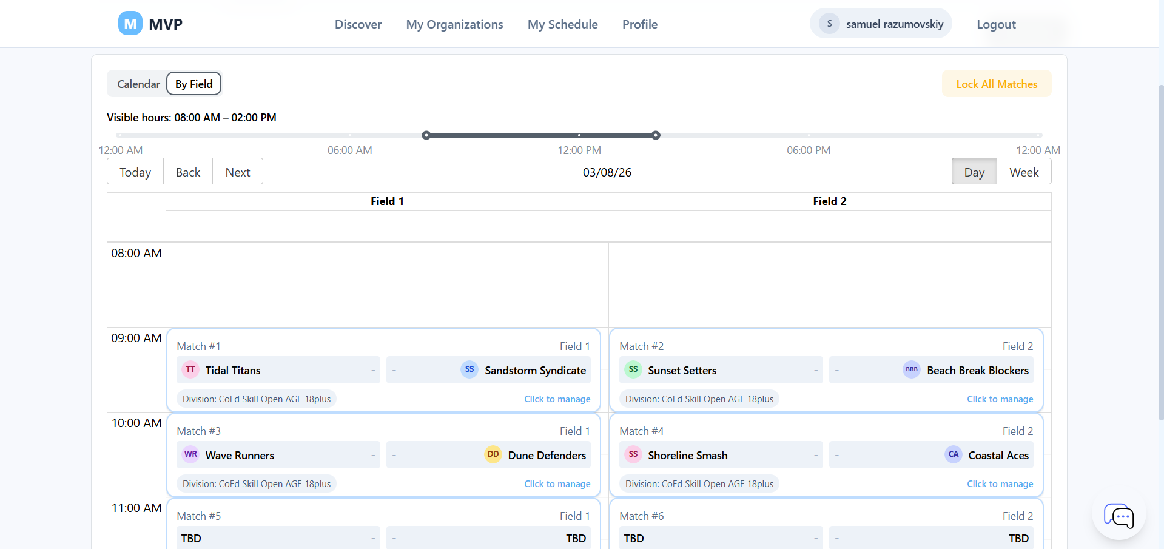The height and width of the screenshot is (549, 1164).
Task: Click the 10:00 AM time label
Action: (x=136, y=423)
